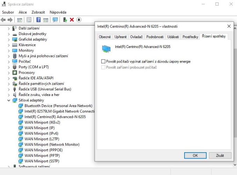Open the Zobrazit menu
This screenshot has width=237, height=175.
click(38, 12)
